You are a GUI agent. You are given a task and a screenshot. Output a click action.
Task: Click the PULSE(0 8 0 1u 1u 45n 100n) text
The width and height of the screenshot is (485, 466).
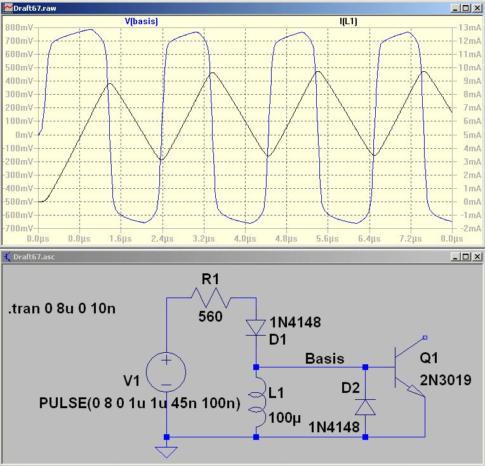140,404
